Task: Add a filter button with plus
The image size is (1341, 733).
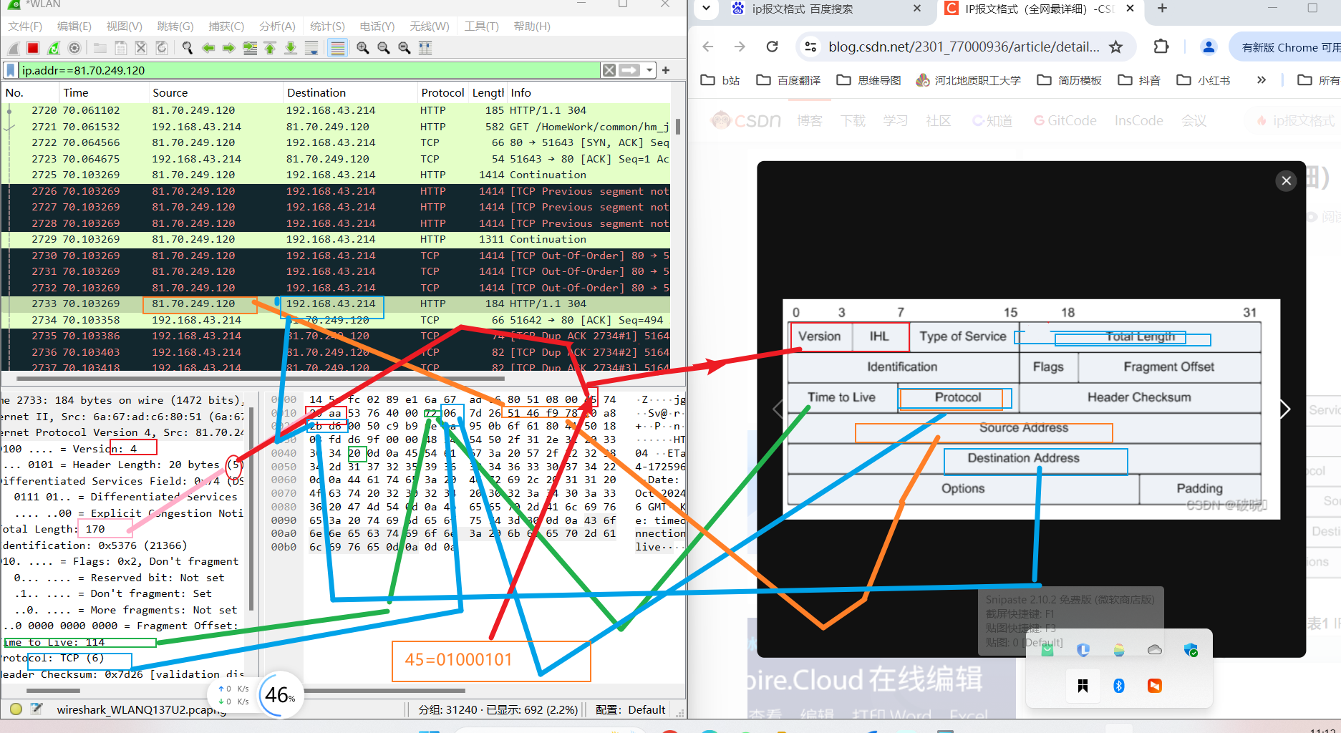Action: click(x=666, y=70)
